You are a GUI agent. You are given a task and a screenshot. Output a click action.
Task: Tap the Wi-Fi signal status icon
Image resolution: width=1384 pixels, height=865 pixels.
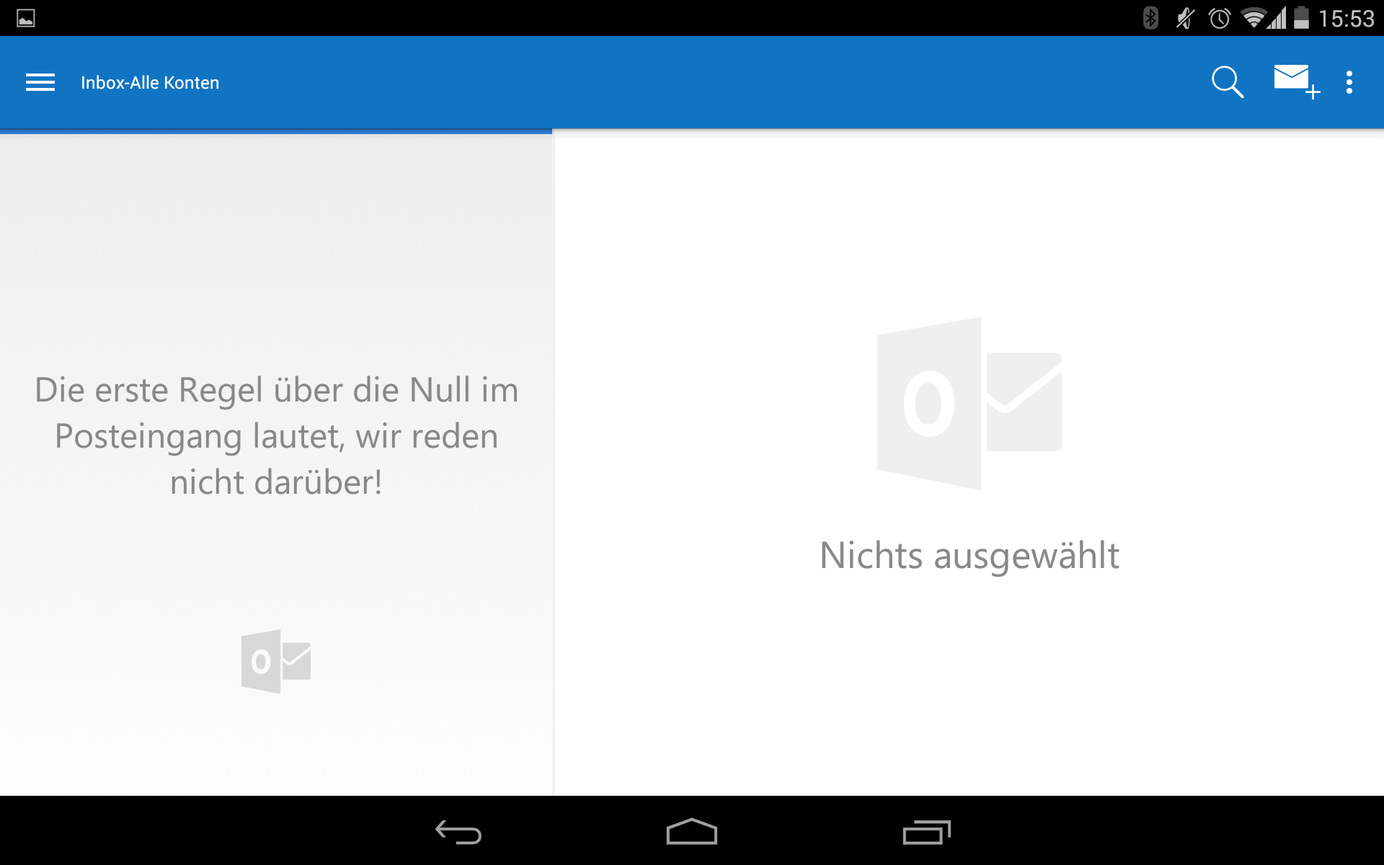click(1254, 17)
